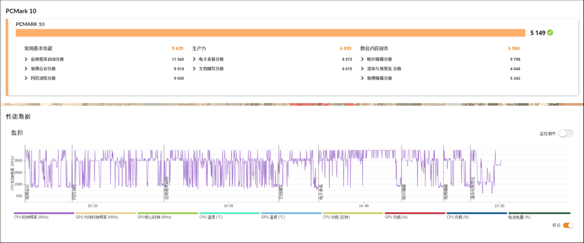584x243 pixels.
Task: Select the GPU 负载 (%) legend
Action: pos(415,215)
